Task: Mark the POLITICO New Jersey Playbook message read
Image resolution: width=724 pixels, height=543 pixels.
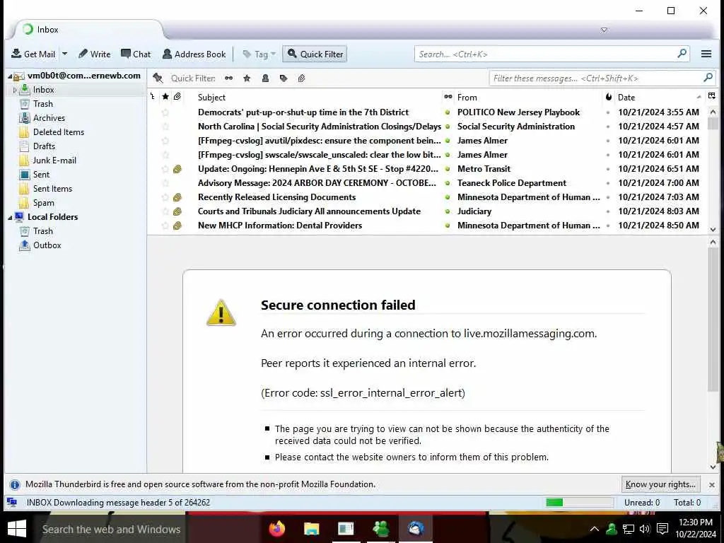Action: pos(448,112)
